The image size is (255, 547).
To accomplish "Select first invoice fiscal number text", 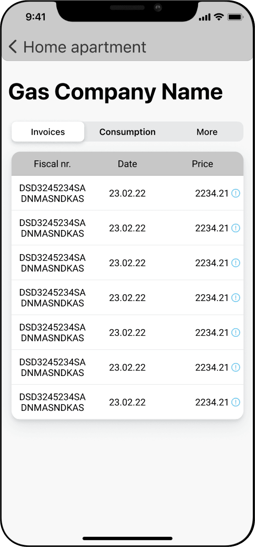I will click(x=52, y=193).
